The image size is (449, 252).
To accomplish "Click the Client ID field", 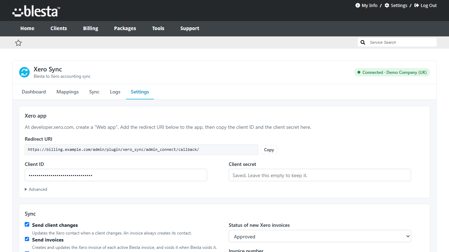I will 116,175.
